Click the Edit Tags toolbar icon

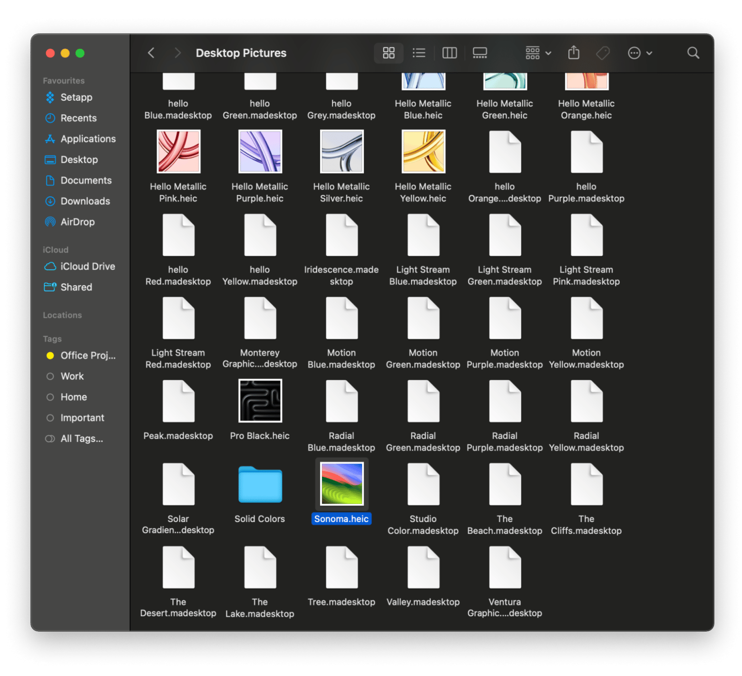click(603, 53)
